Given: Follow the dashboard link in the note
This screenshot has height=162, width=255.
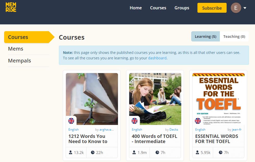Looking at the screenshot, I should pyautogui.click(x=157, y=58).
